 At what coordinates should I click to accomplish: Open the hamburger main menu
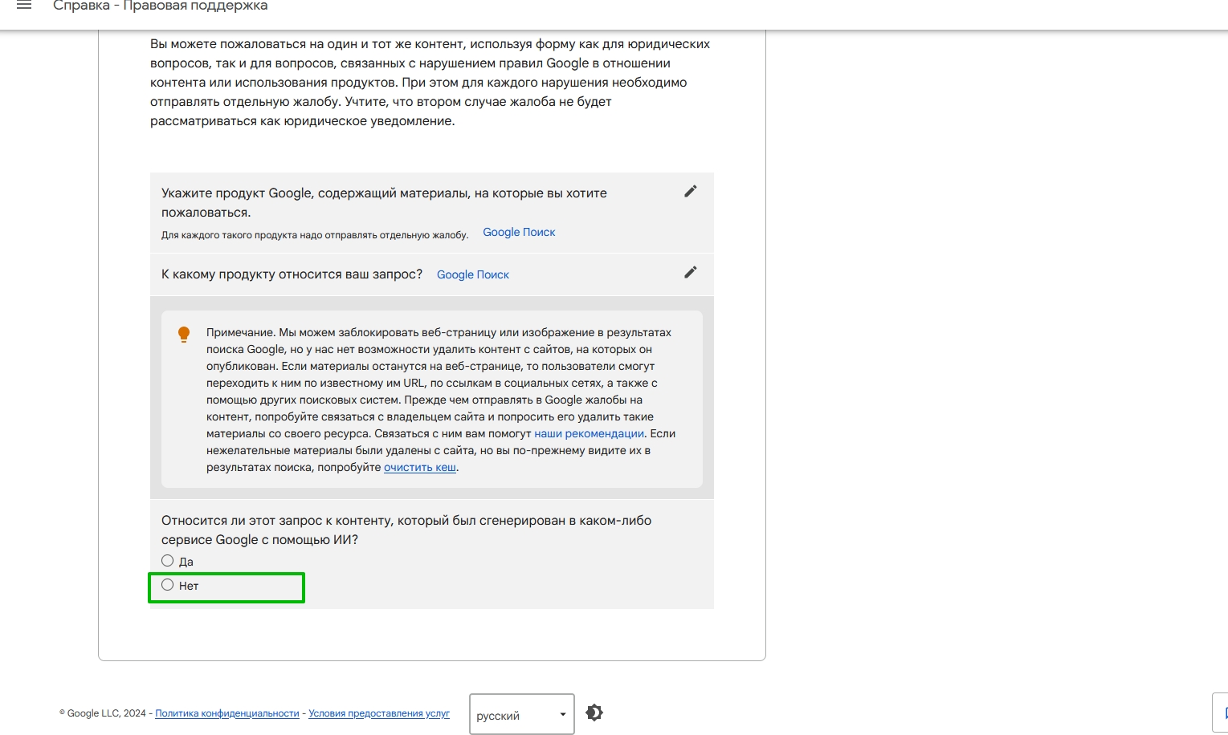24,6
